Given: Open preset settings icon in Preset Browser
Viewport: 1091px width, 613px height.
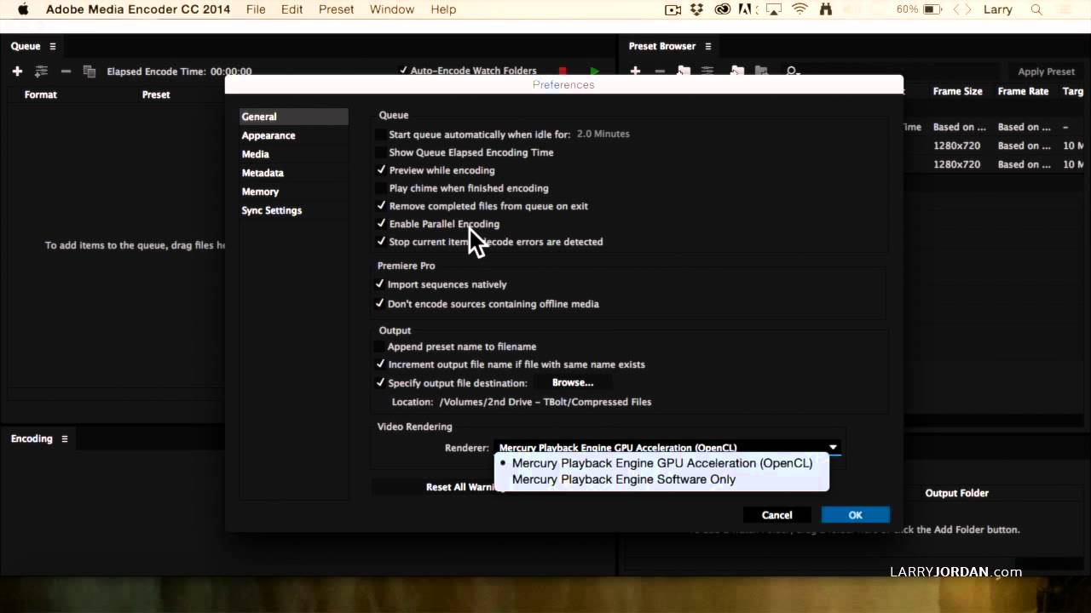Looking at the screenshot, I should point(707,72).
